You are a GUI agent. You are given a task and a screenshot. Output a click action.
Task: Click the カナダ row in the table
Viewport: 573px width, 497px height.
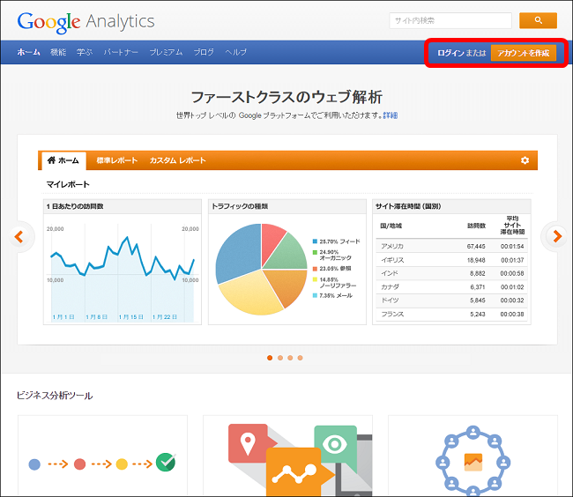click(451, 287)
